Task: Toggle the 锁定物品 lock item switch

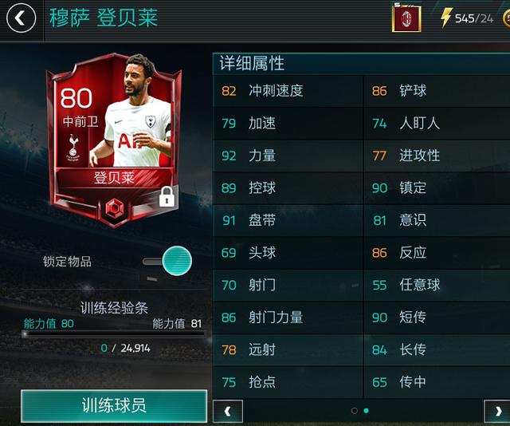Action: pyautogui.click(x=167, y=261)
